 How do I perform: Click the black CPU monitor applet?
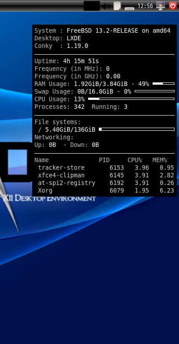pos(92,6)
